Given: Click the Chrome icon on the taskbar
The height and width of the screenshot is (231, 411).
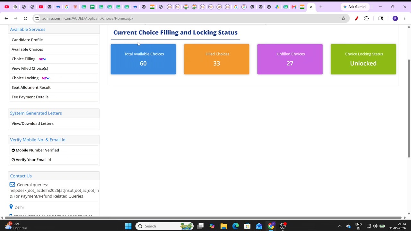Looking at the screenshot, I should coord(271,226).
